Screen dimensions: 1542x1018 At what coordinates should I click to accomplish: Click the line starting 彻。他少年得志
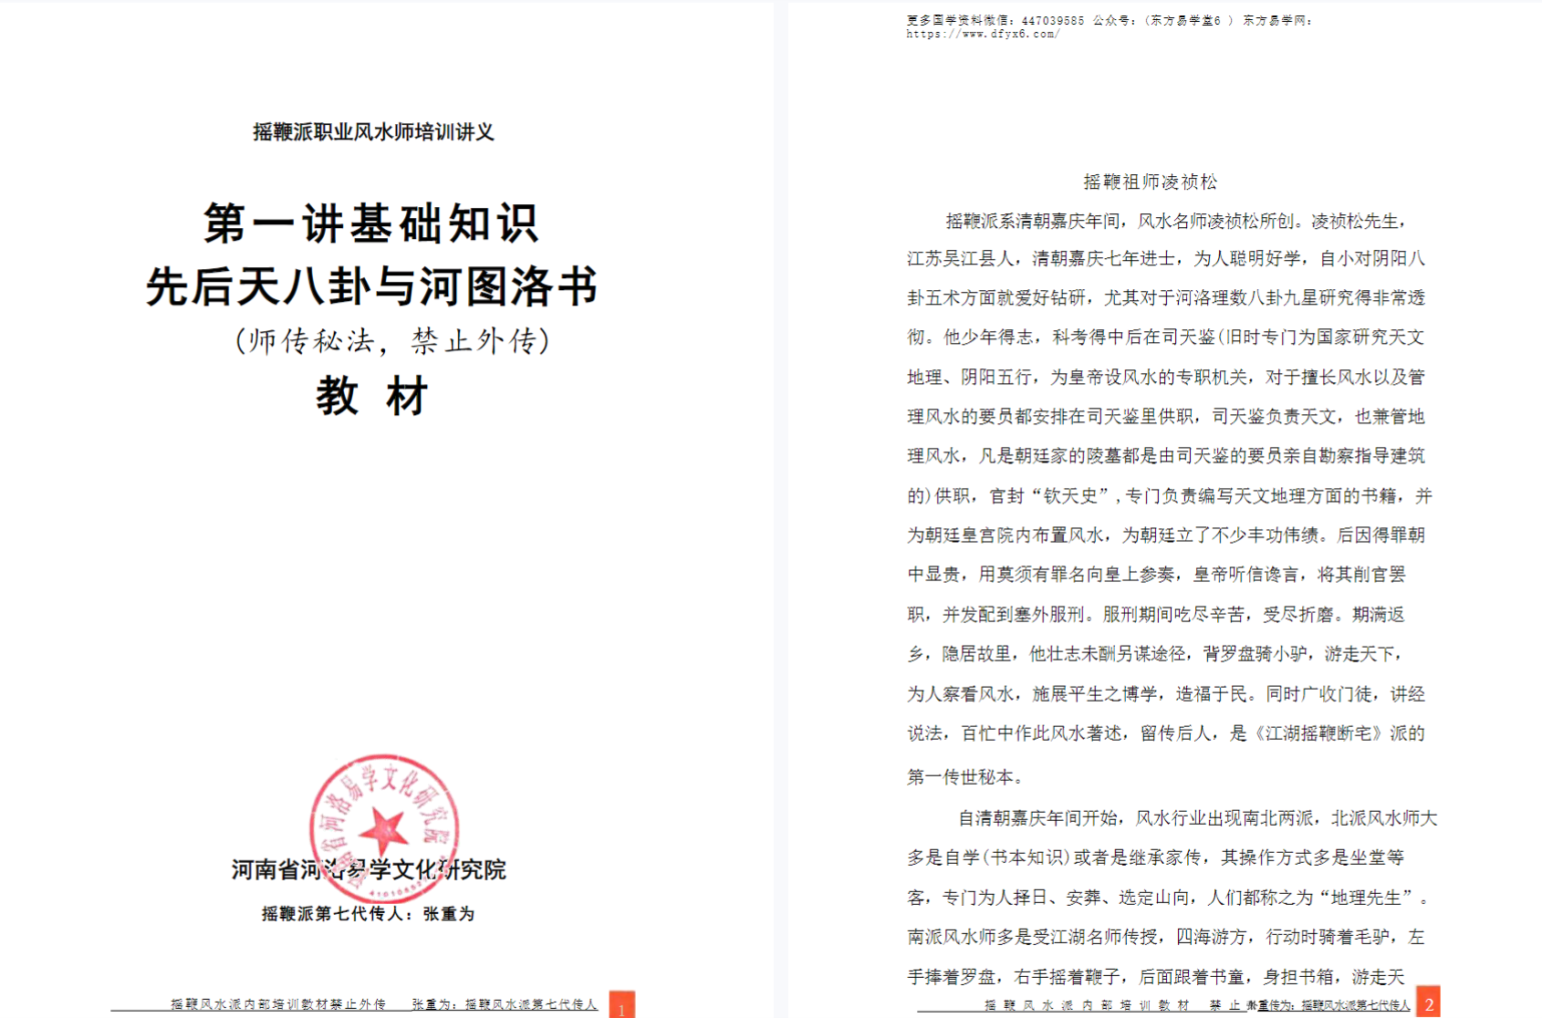point(1166,338)
